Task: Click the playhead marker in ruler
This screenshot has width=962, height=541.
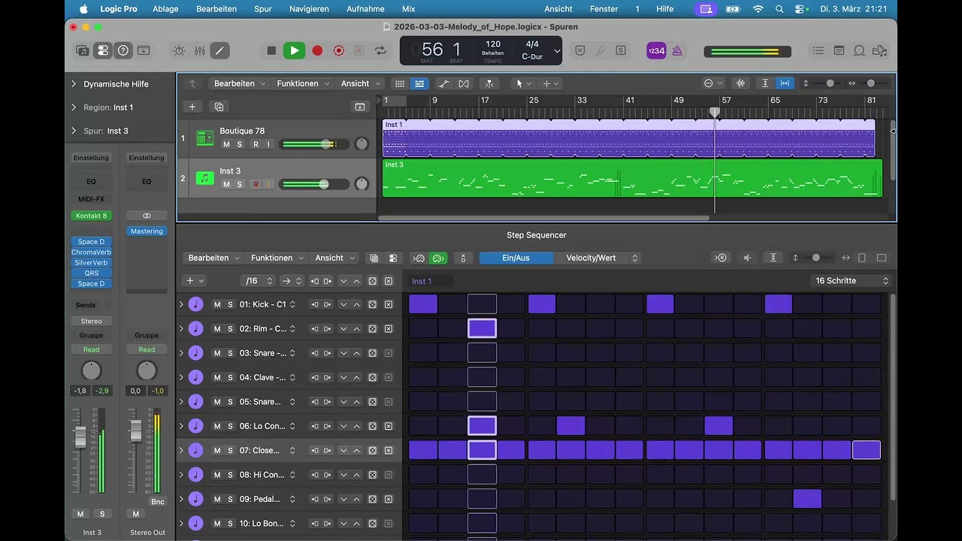Action: point(715,112)
